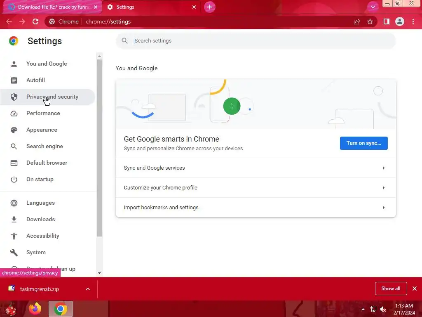This screenshot has height=317, width=422.
Task: Expand Customize your Chrome profile row arrow
Action: [x=384, y=188]
